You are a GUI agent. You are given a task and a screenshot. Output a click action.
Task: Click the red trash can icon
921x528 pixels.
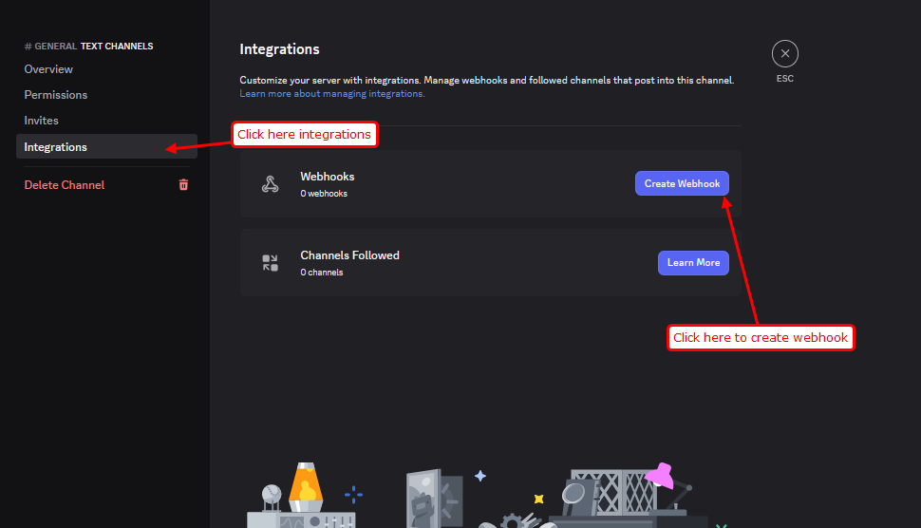click(x=183, y=185)
